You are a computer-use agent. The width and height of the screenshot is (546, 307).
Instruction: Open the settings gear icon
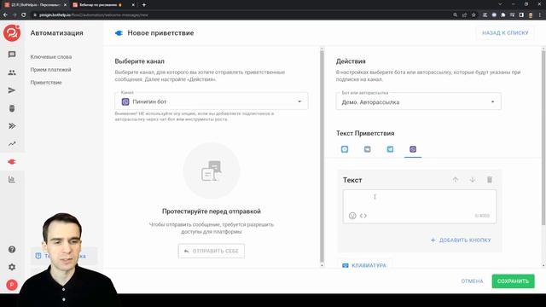click(x=12, y=267)
